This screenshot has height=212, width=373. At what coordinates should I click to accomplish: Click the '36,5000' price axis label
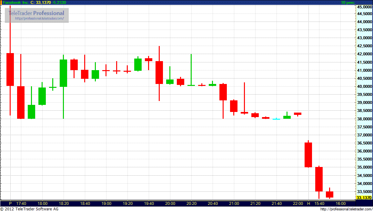tap(364, 143)
